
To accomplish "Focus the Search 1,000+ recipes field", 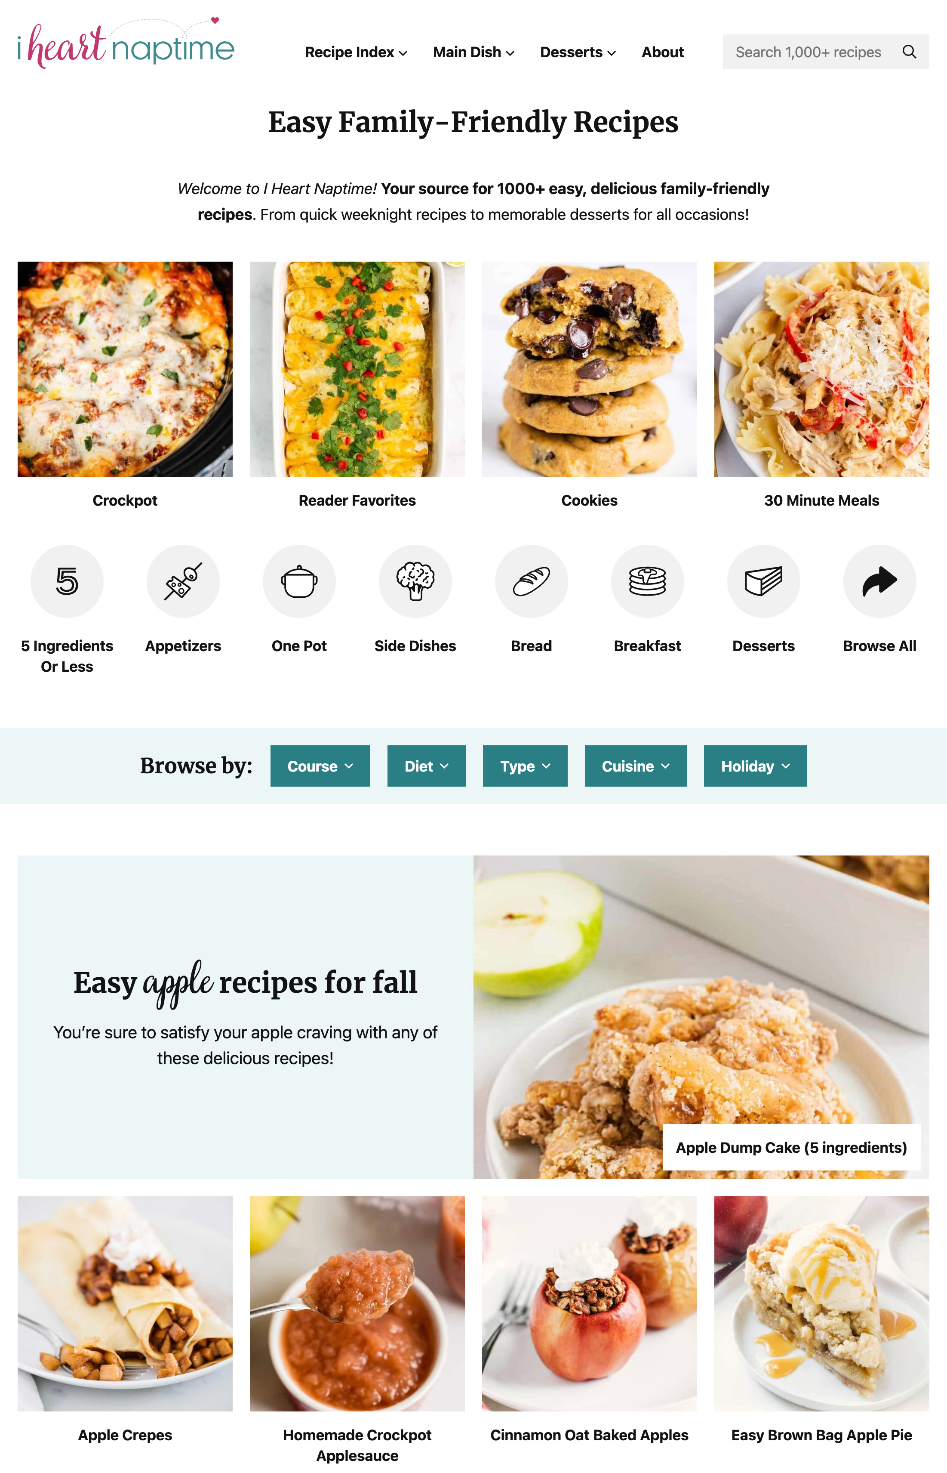I will tap(808, 52).
